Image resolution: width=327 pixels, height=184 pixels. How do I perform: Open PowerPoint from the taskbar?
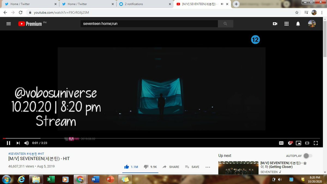pos(110,179)
